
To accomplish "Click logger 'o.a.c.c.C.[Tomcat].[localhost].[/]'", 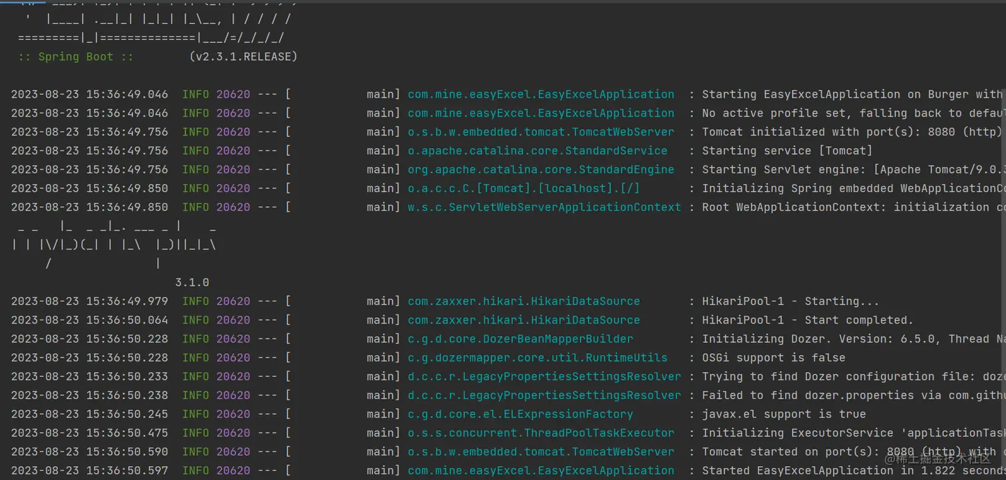I will (x=524, y=188).
